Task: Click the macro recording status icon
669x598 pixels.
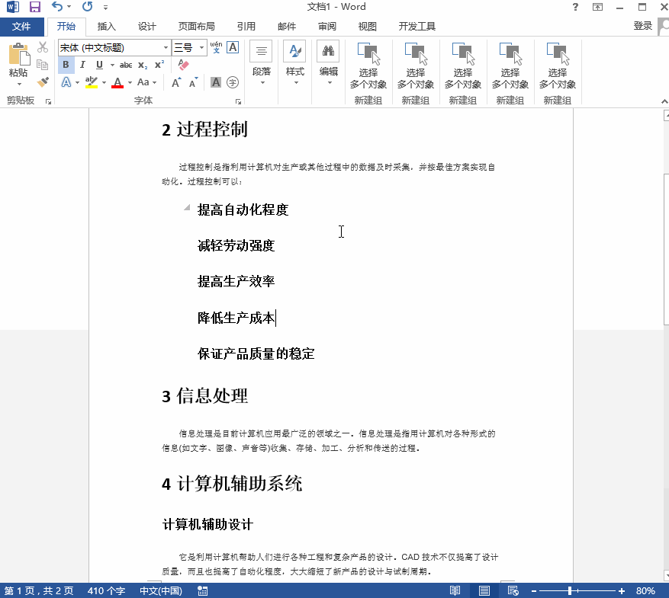Action: point(203,590)
